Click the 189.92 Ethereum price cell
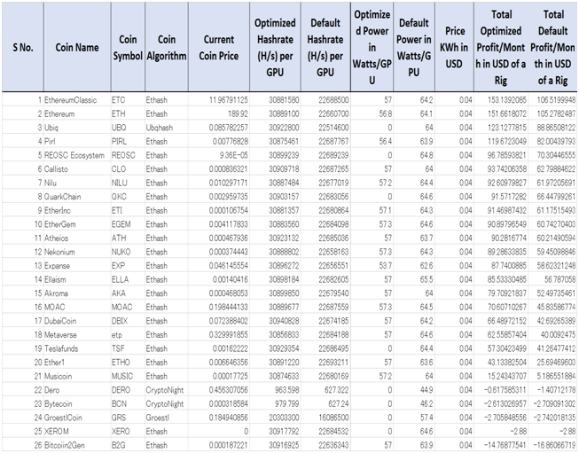Viewport: 579px width, 453px height. pos(219,113)
